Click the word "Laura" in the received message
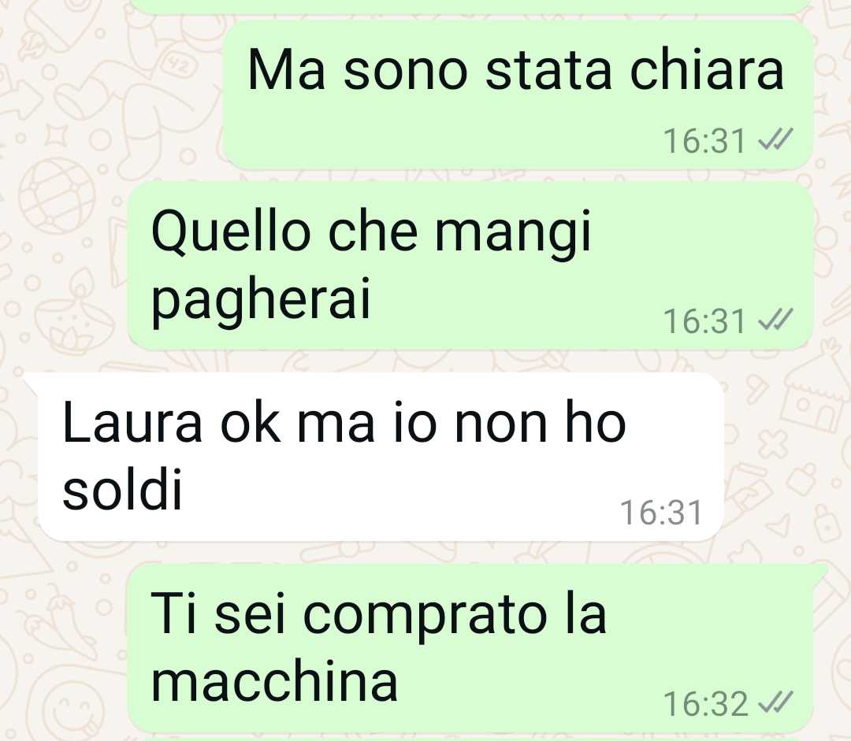The width and height of the screenshot is (851, 741). (132, 423)
